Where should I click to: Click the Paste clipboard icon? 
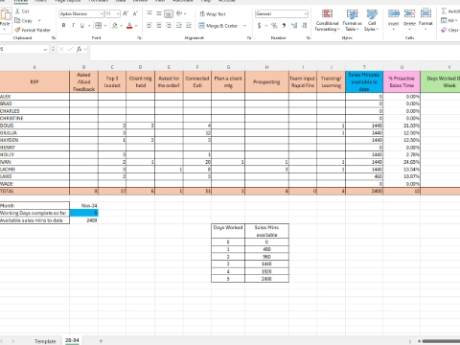pos(6,14)
